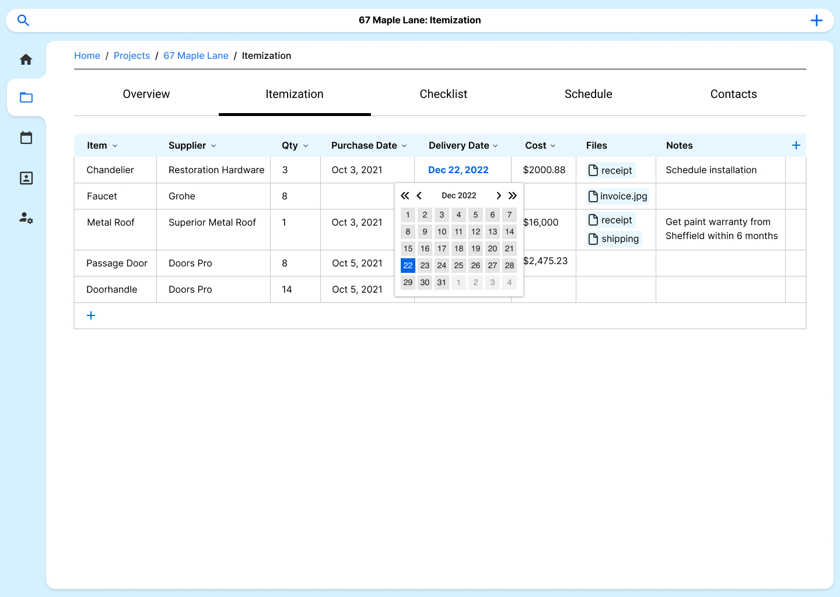The image size is (840, 597).
Task: Open the invoice.jpg file attachment
Action: click(x=618, y=196)
